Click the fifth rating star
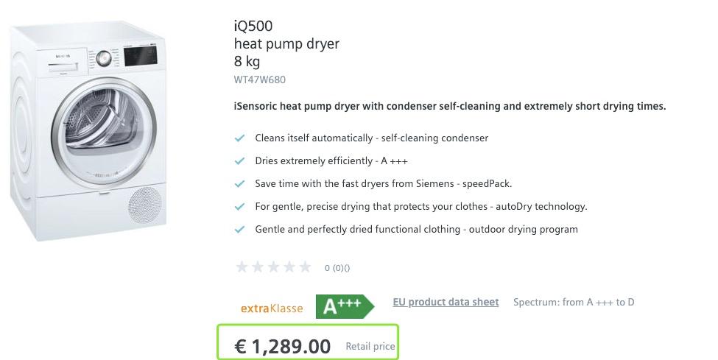The image size is (718, 360). [x=306, y=267]
